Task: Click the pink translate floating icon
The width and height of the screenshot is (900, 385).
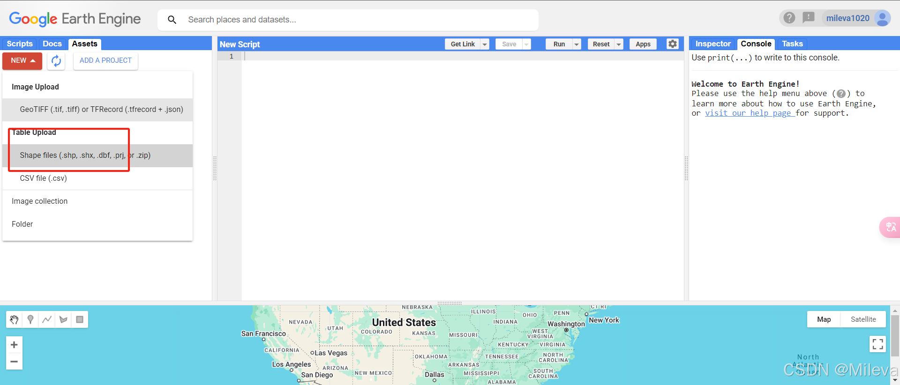Action: click(890, 227)
